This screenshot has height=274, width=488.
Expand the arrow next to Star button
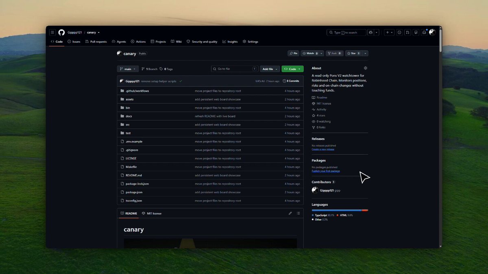[x=365, y=53]
